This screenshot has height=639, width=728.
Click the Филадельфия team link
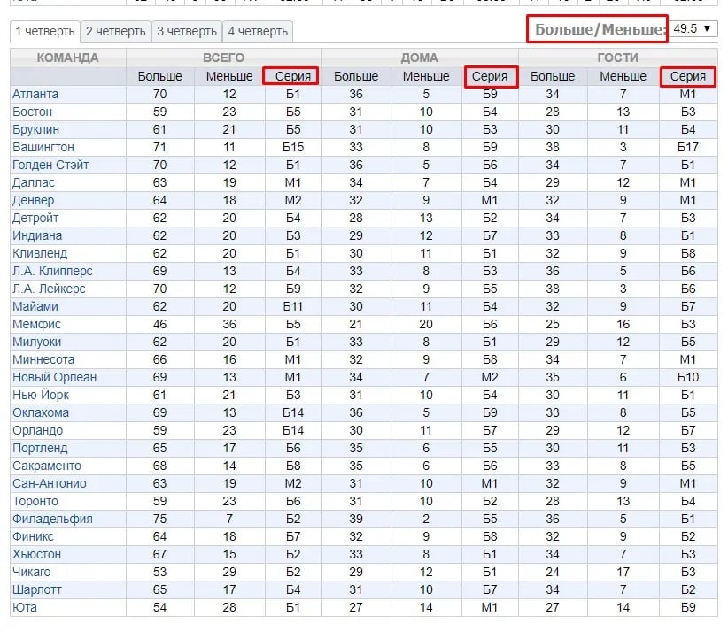pyautogui.click(x=52, y=519)
